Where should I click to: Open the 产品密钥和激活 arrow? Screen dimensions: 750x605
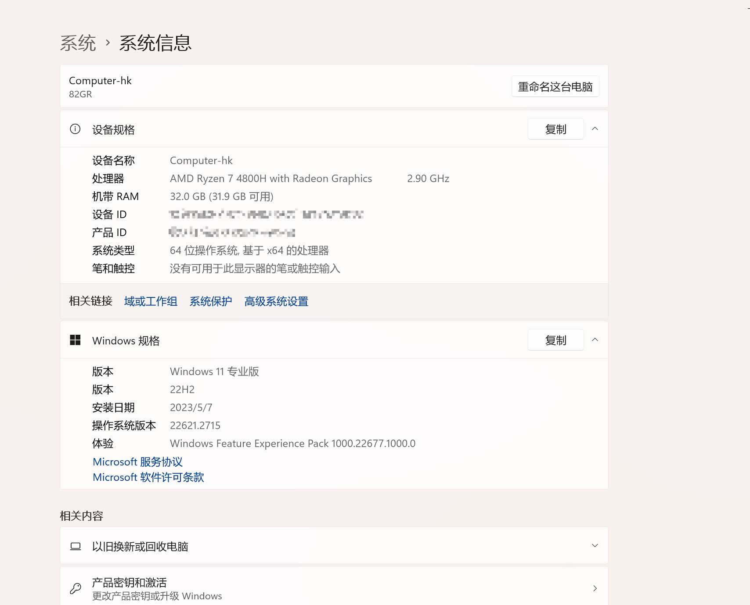(595, 588)
